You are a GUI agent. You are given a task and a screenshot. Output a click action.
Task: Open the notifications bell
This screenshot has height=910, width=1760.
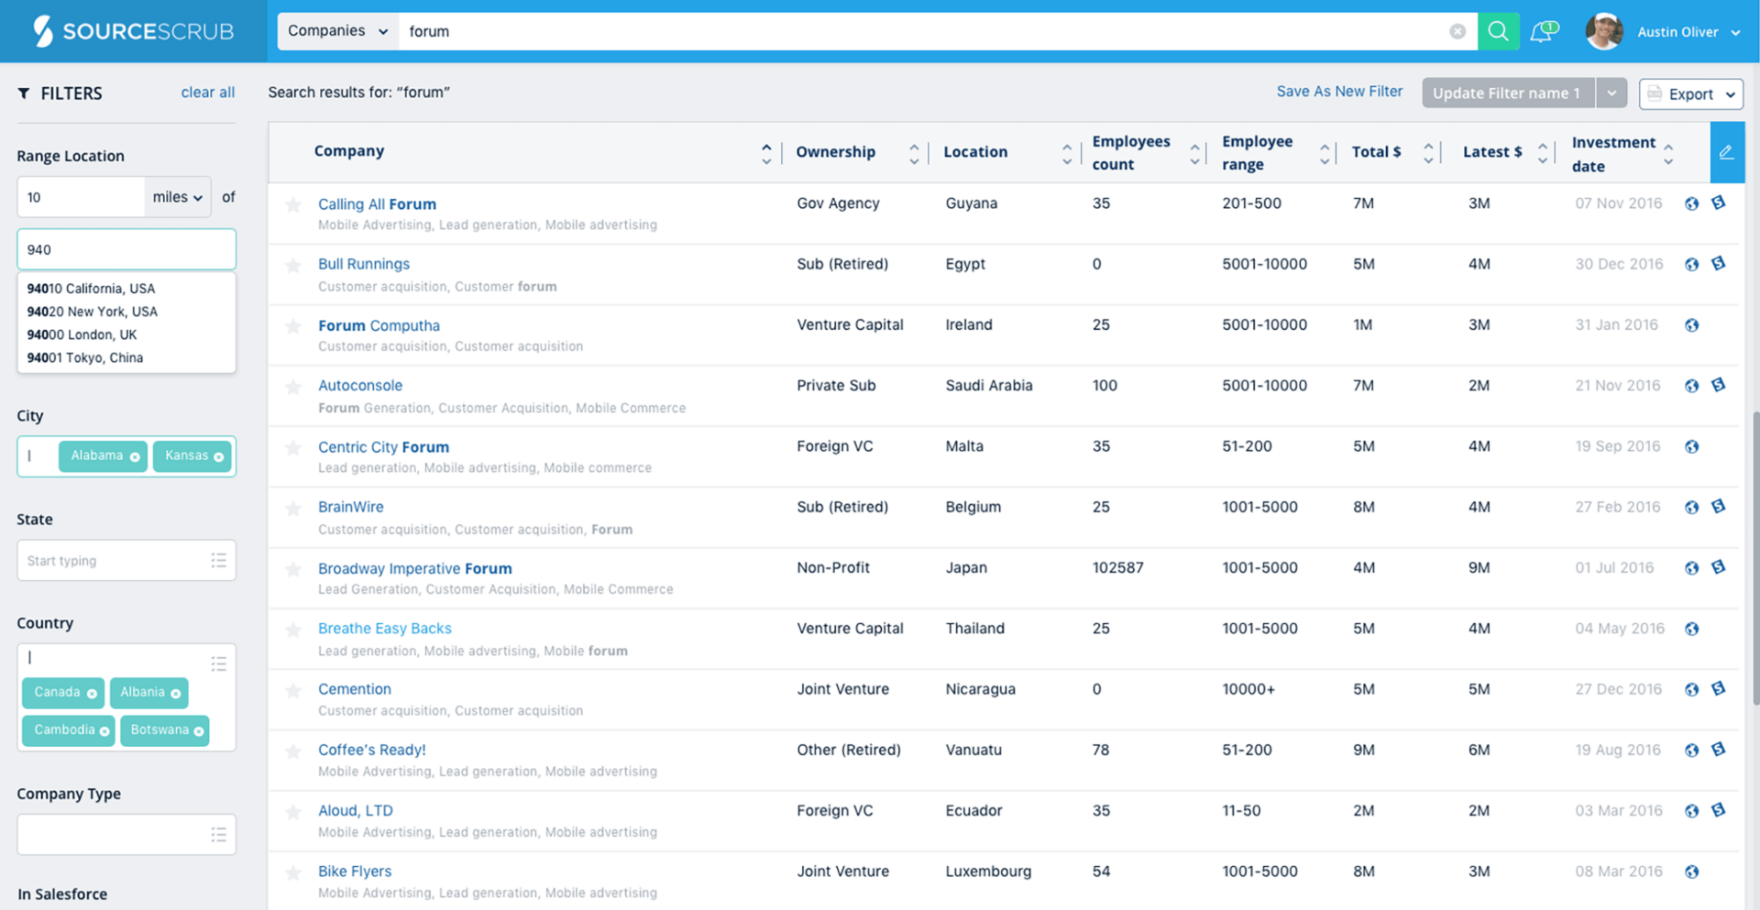(x=1544, y=31)
